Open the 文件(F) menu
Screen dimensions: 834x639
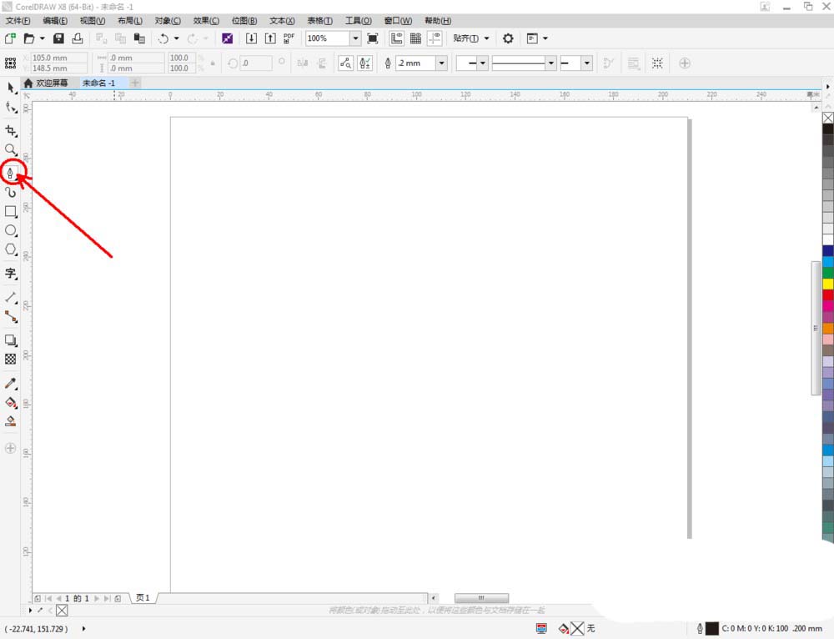click(x=18, y=21)
